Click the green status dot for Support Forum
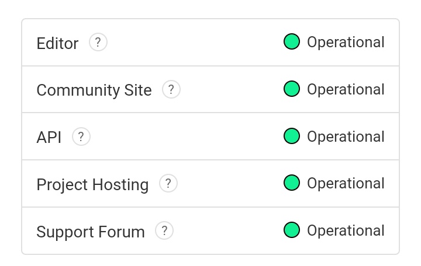 pyautogui.click(x=292, y=230)
